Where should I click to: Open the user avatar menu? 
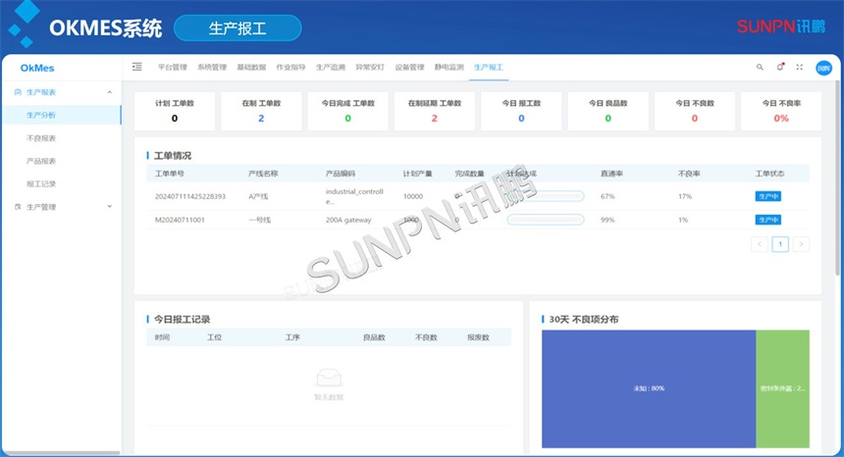point(822,67)
